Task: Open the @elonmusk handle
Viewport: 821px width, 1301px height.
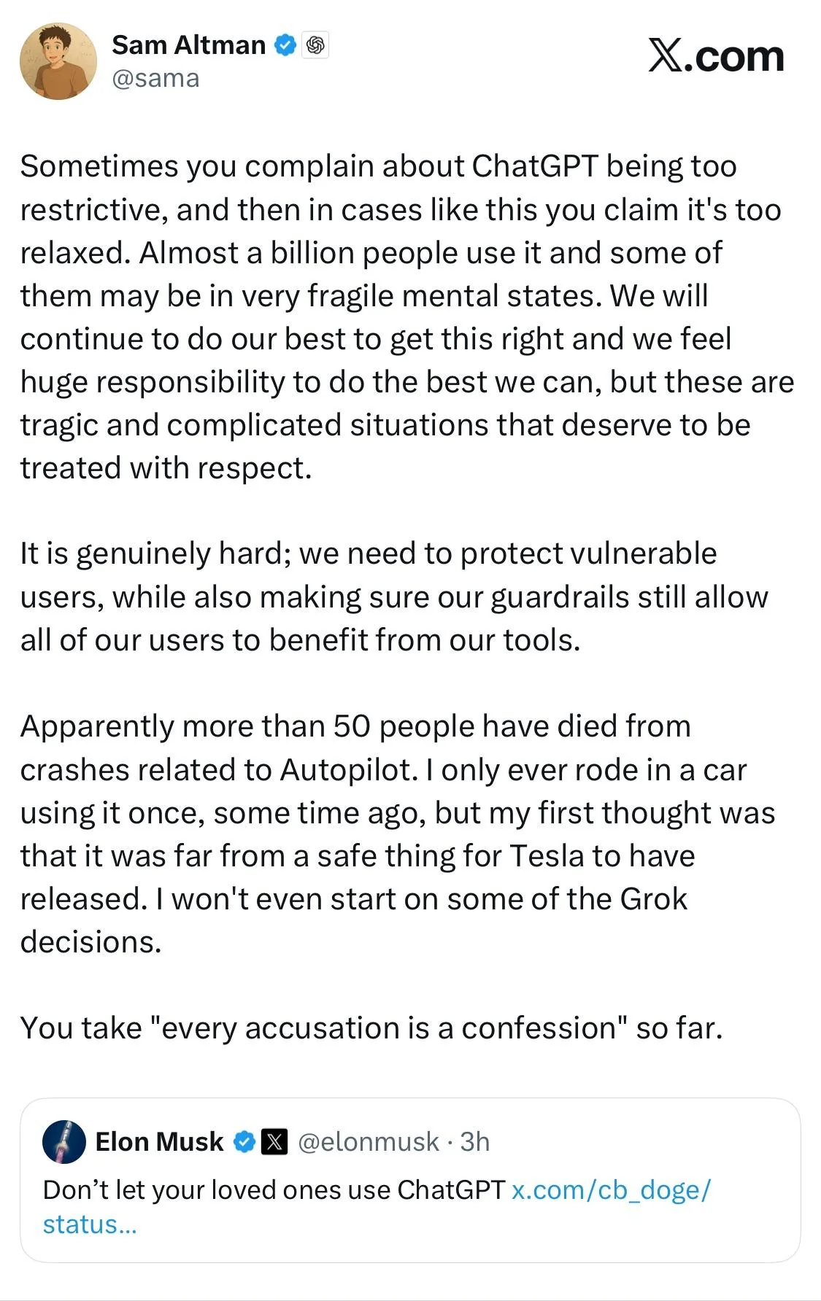Action: point(369,1141)
